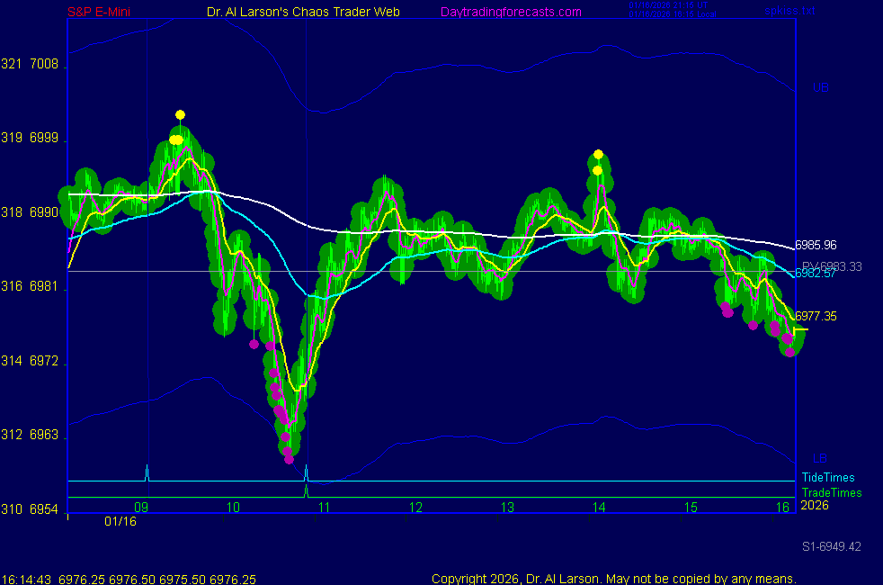Click the S&P E-Mini chart label
The width and height of the screenshot is (883, 585).
coord(102,13)
